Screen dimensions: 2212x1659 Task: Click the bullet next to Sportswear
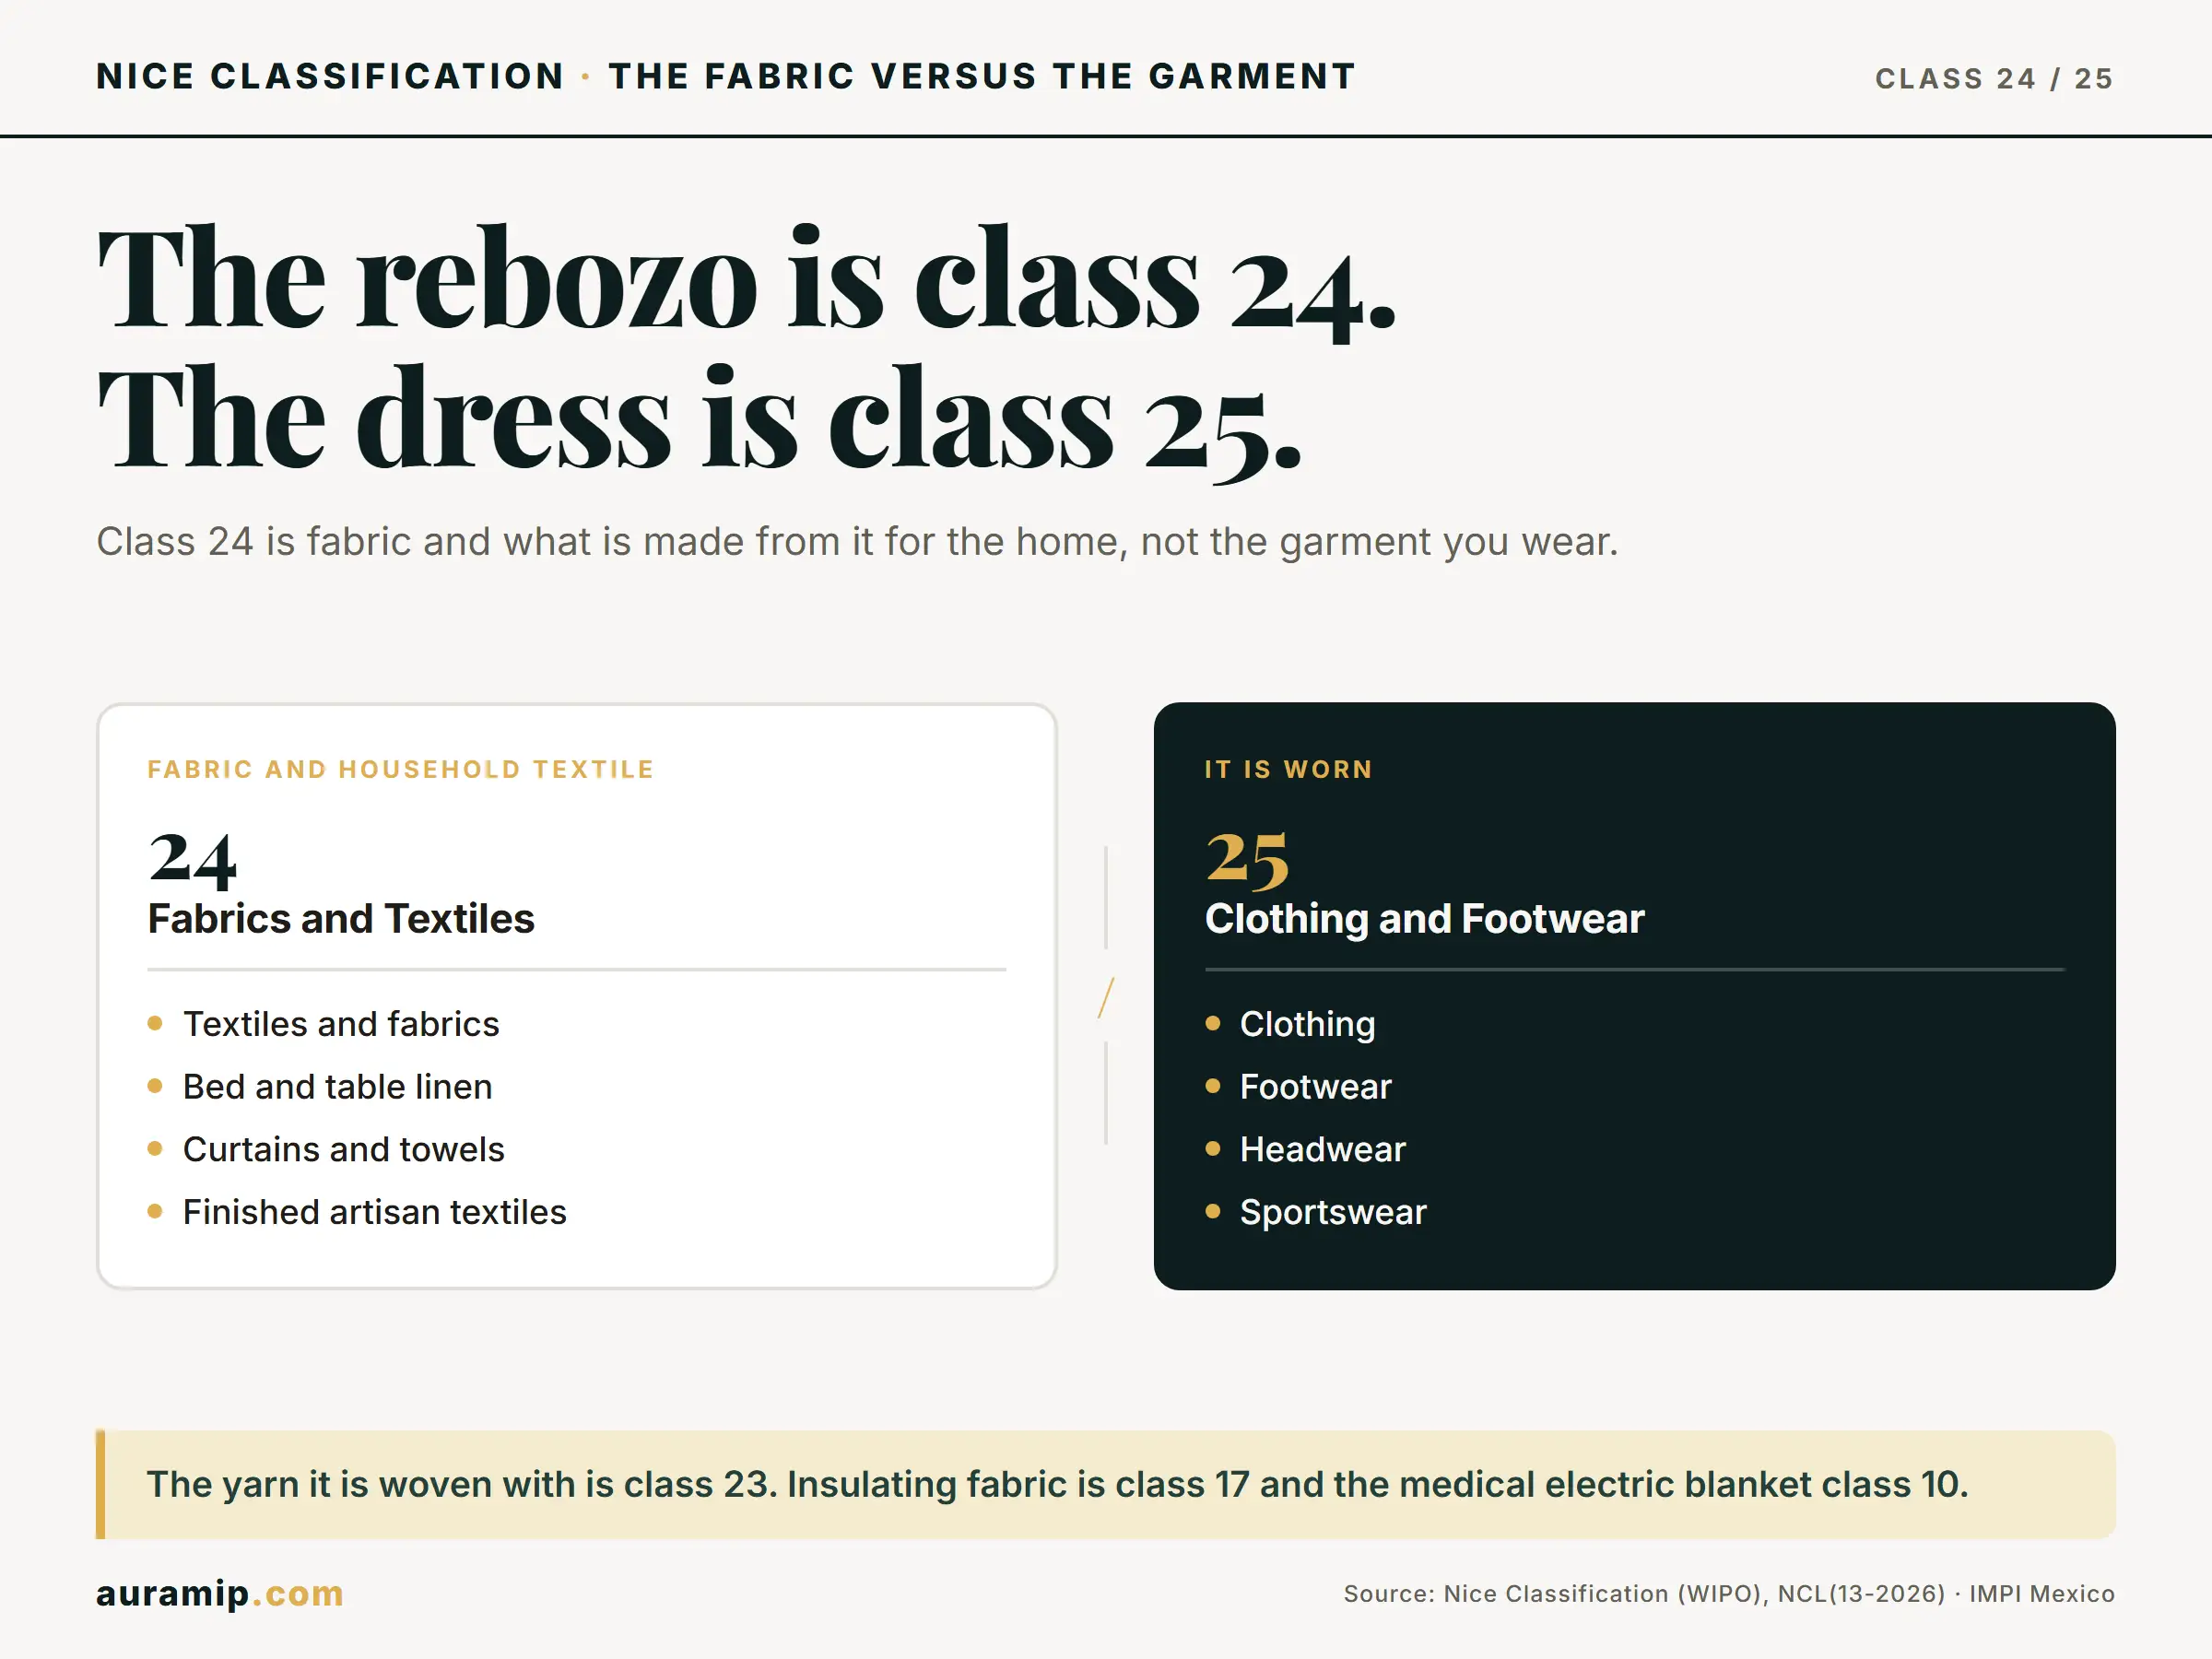pyautogui.click(x=1213, y=1211)
